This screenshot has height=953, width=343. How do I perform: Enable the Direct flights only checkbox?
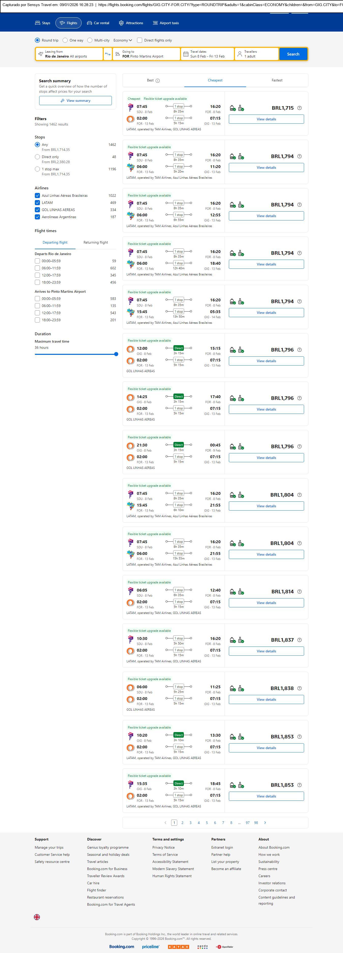coord(140,40)
